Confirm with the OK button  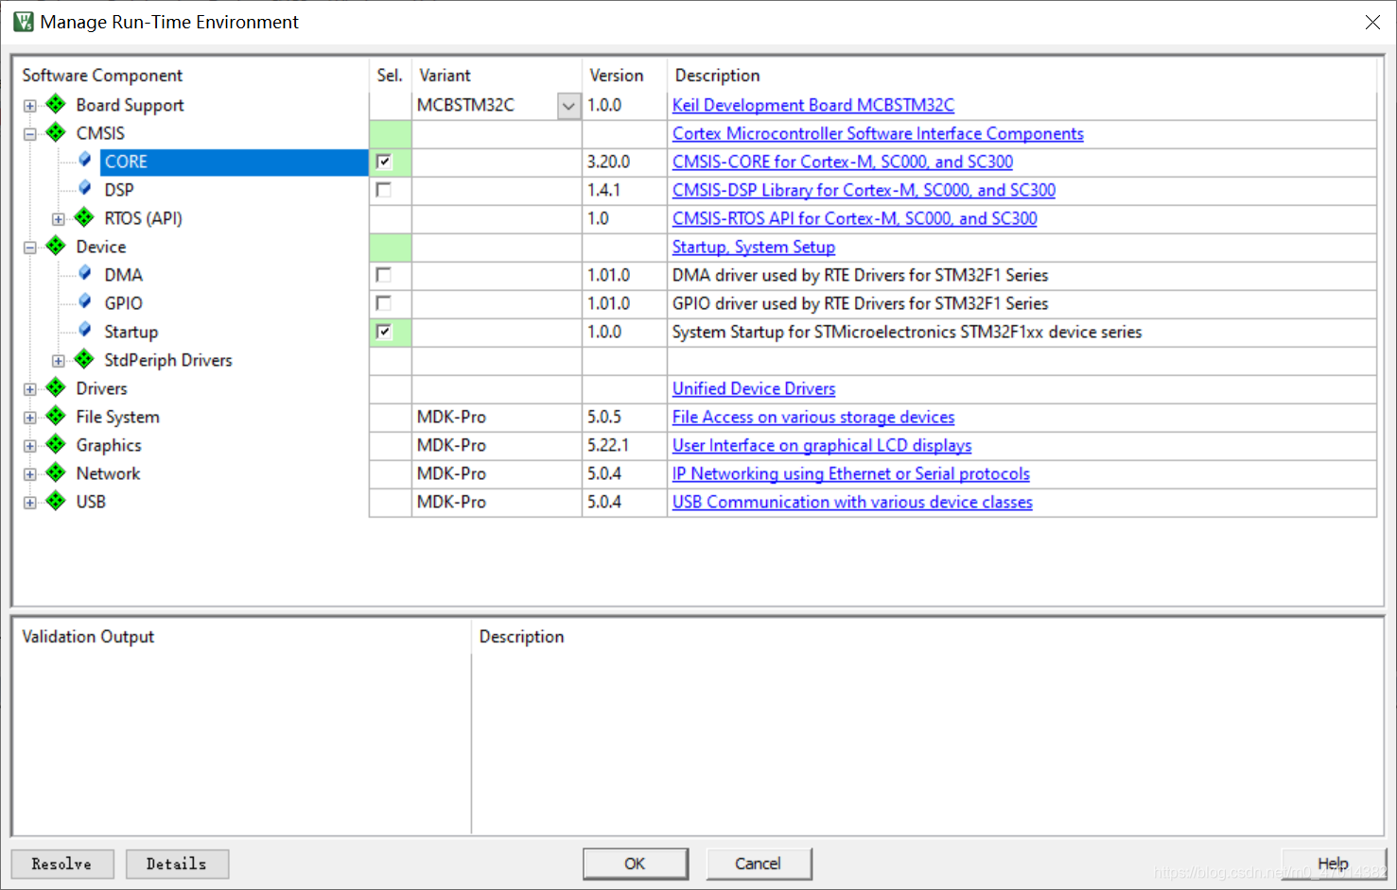coord(635,864)
